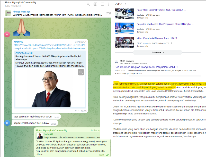
Task: Open quoted hmin918 reply preview
Action: [68, 136]
